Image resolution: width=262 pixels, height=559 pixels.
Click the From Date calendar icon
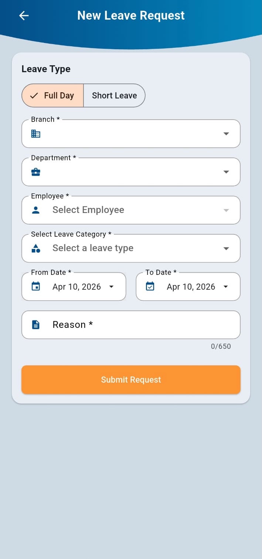[36, 286]
